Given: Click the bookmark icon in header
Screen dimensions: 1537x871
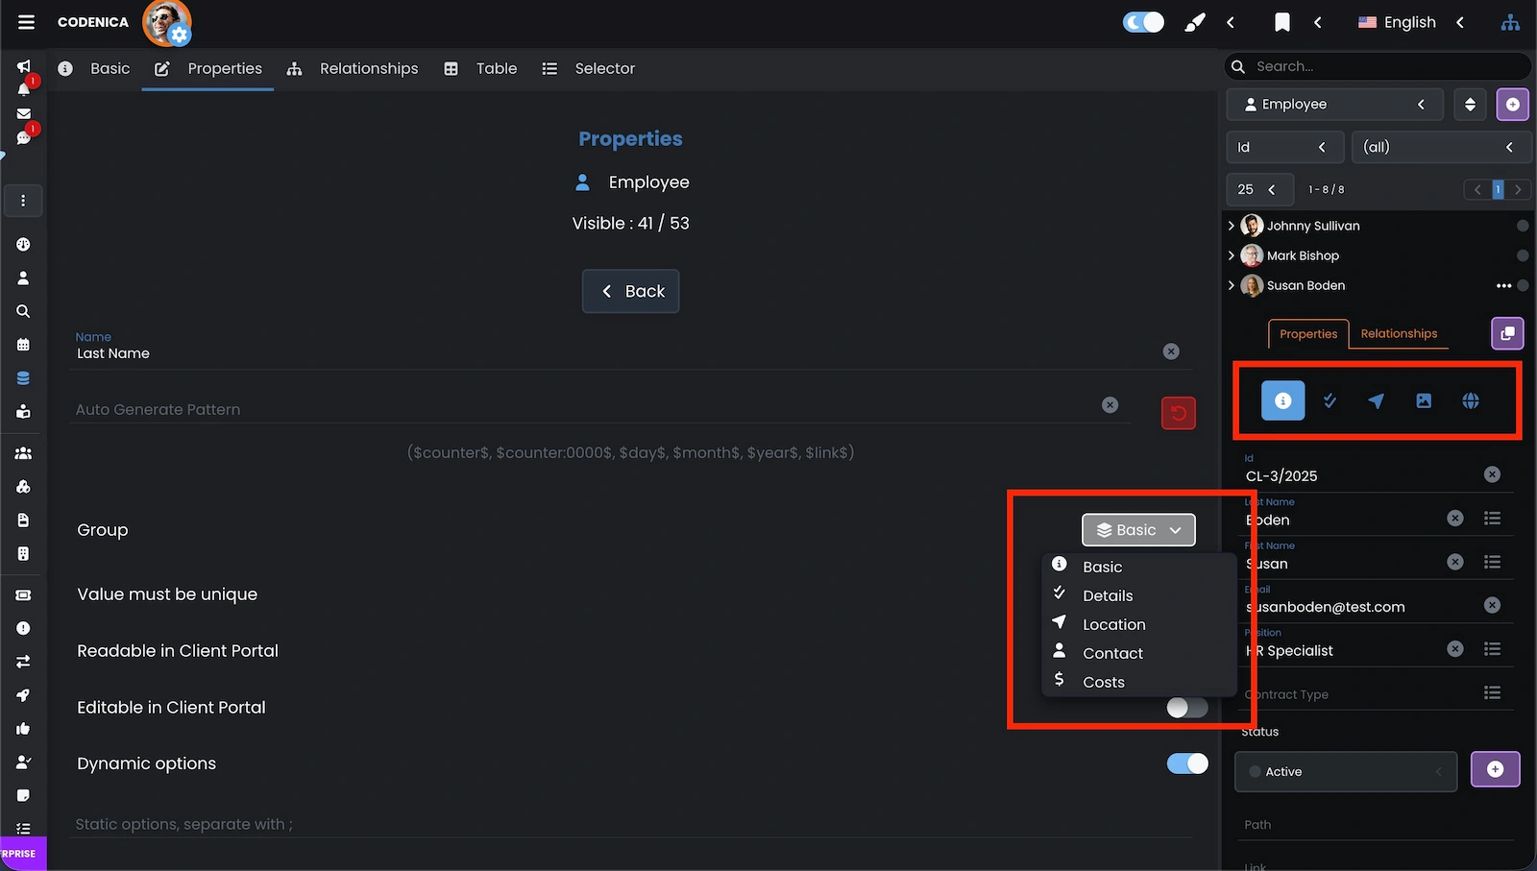Looking at the screenshot, I should click(x=1281, y=22).
